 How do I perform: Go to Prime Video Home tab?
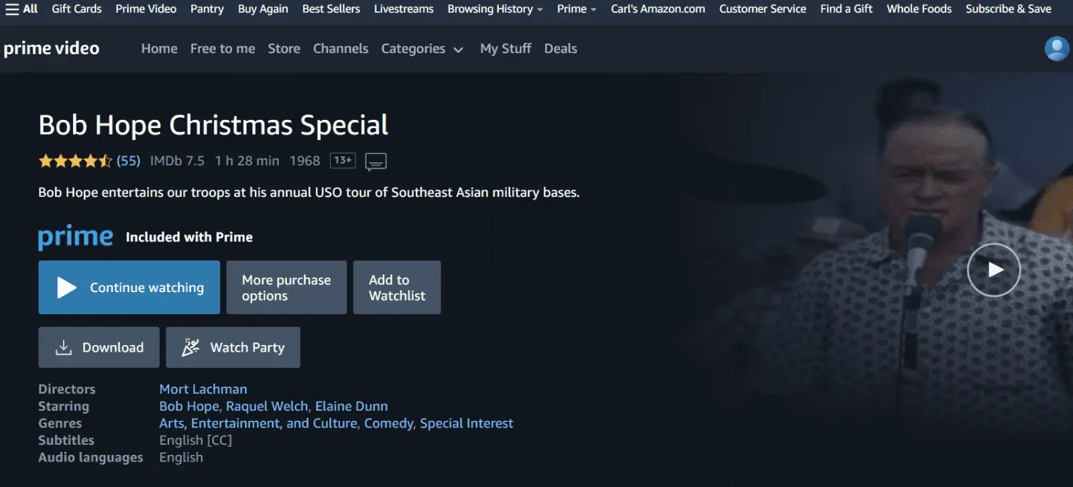(x=159, y=49)
